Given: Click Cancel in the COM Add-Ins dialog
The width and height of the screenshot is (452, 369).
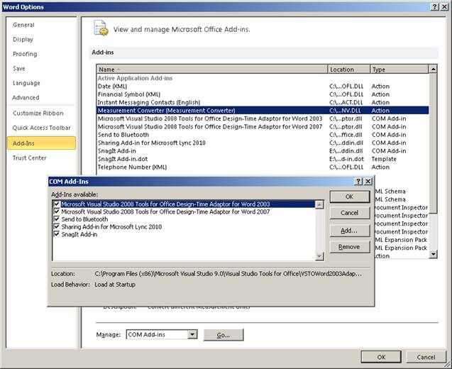Looking at the screenshot, I should click(349, 213).
